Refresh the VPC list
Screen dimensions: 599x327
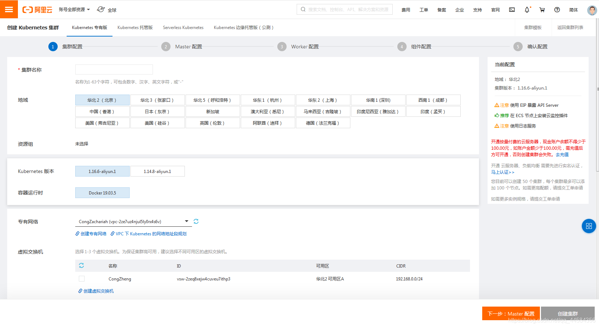tap(196, 221)
